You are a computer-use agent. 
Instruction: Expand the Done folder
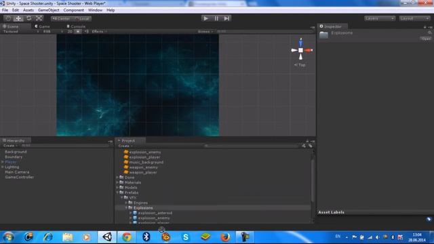[117, 178]
